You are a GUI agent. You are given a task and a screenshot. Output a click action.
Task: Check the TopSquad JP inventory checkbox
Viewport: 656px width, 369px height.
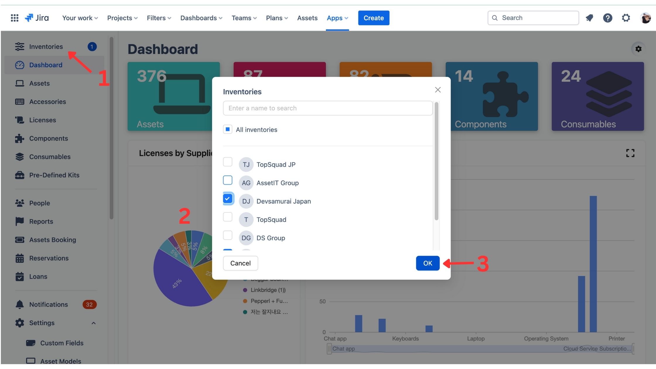click(x=228, y=162)
